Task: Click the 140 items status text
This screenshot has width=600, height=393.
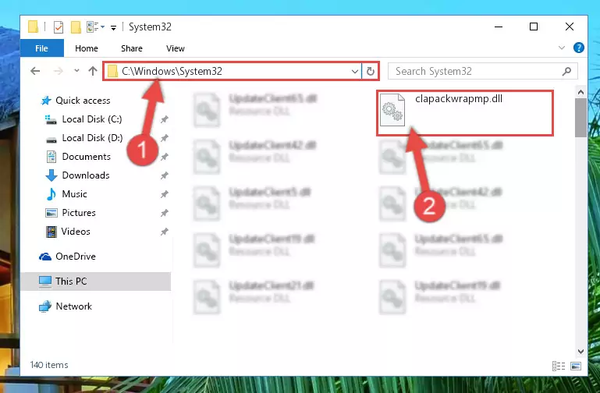Action: click(x=49, y=365)
